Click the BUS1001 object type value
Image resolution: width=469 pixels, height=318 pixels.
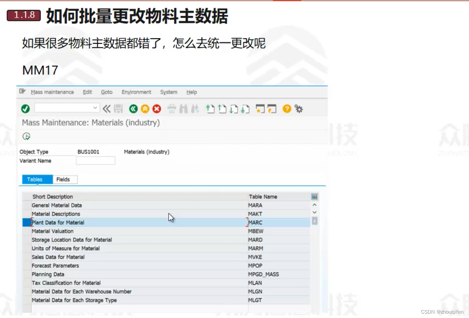tap(88, 152)
